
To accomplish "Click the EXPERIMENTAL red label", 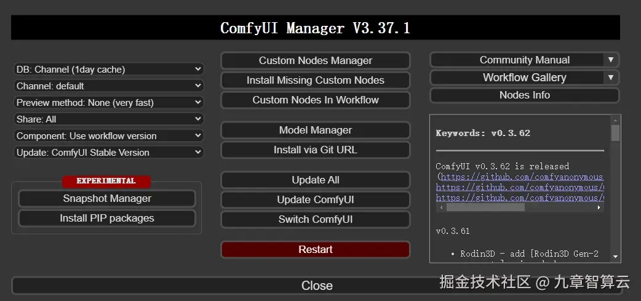I will click(x=106, y=181).
